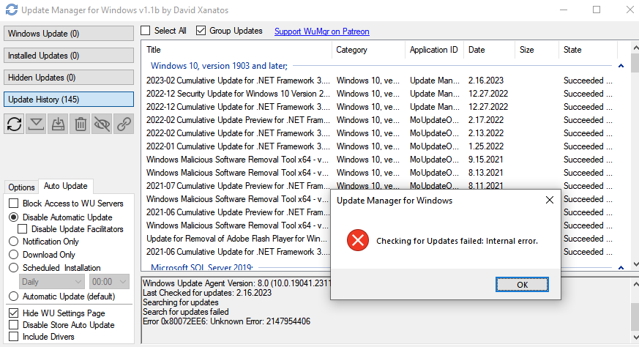Close the error dialog with X

pyautogui.click(x=550, y=200)
